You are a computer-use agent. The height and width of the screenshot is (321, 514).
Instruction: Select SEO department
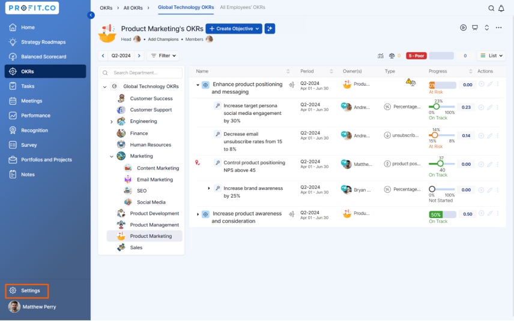142,190
